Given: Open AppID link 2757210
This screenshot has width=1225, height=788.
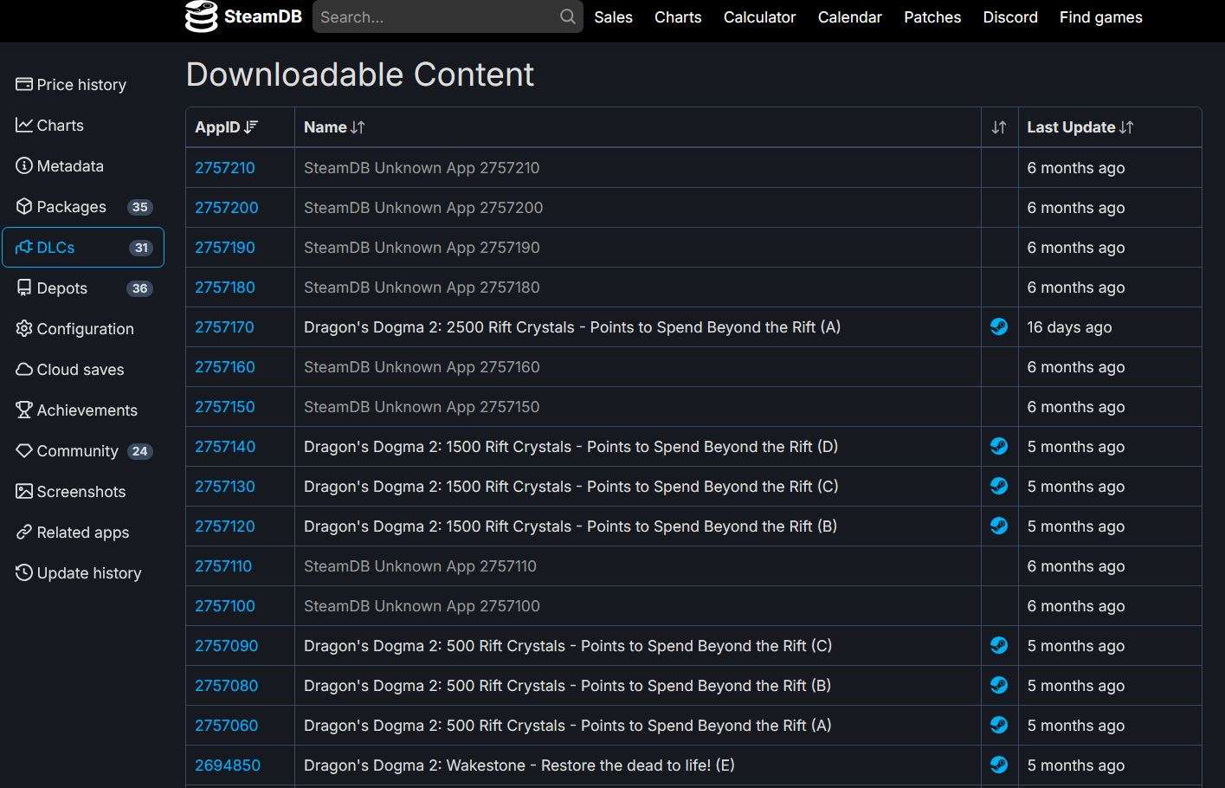Looking at the screenshot, I should 225,168.
